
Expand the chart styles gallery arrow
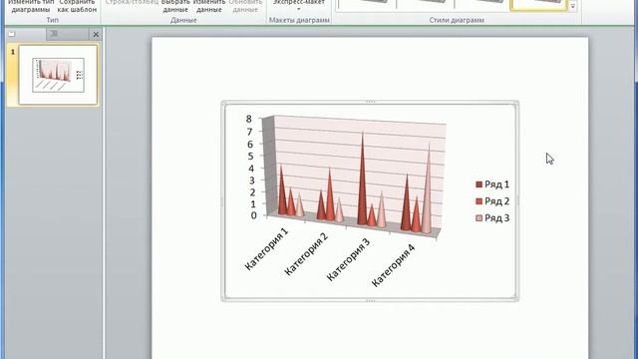coord(572,6)
